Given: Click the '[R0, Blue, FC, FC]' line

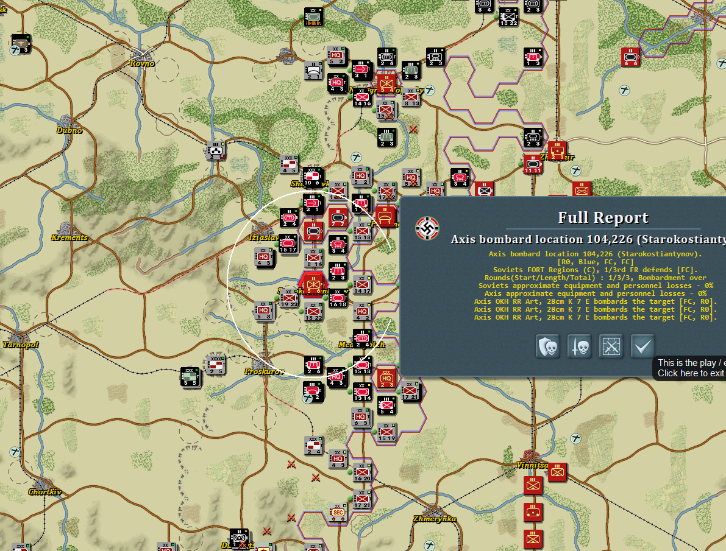Looking at the screenshot, I should [x=596, y=262].
